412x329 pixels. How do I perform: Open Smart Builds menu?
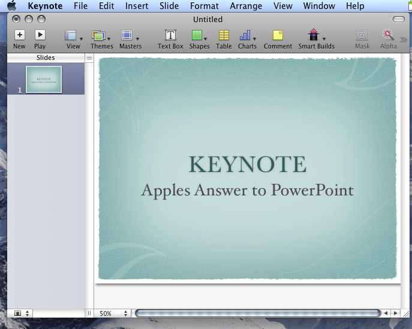[316, 40]
